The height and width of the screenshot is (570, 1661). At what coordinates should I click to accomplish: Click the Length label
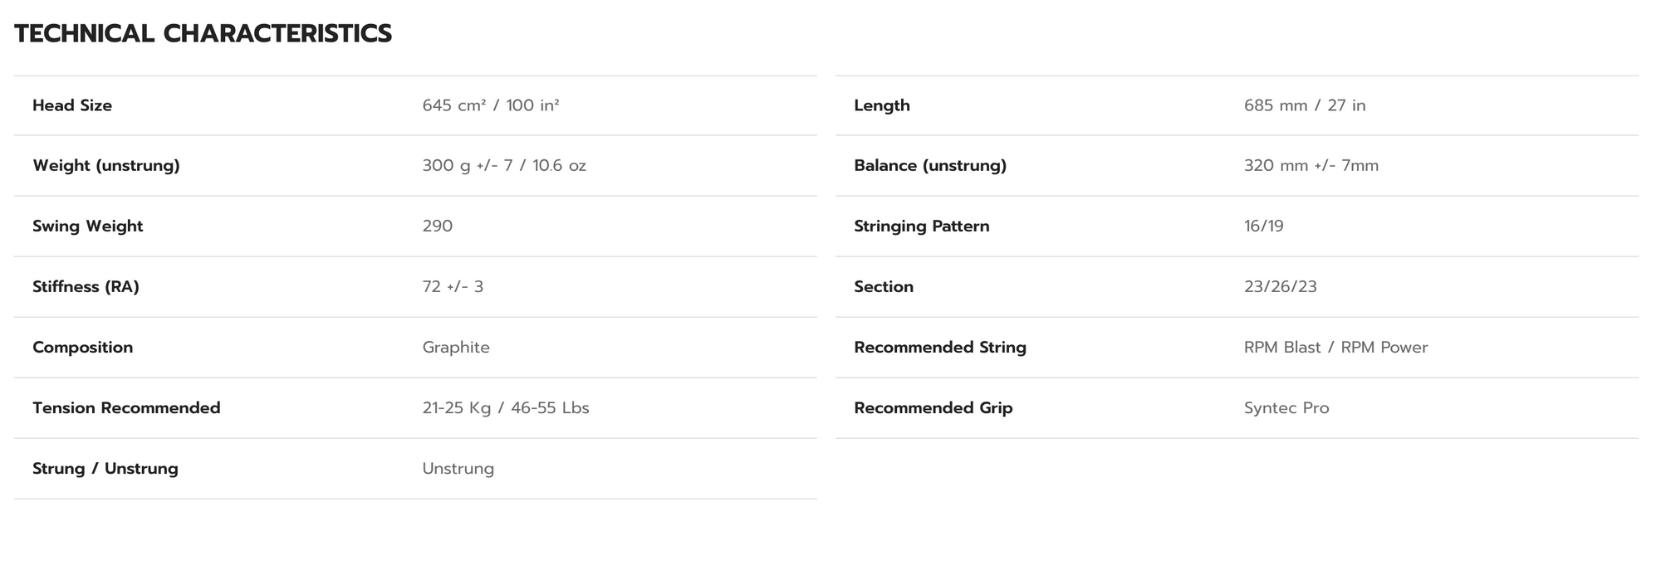pos(882,105)
